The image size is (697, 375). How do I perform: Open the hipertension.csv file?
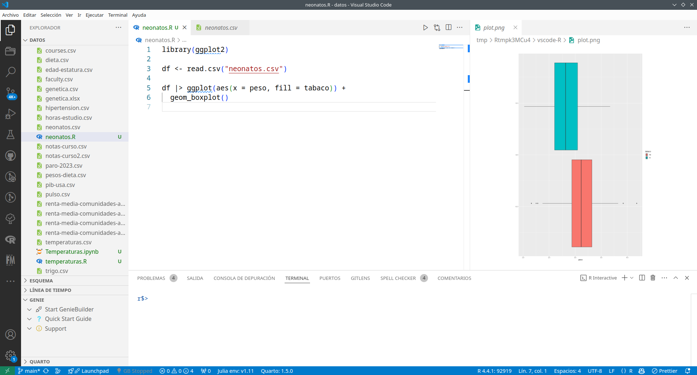coord(67,108)
